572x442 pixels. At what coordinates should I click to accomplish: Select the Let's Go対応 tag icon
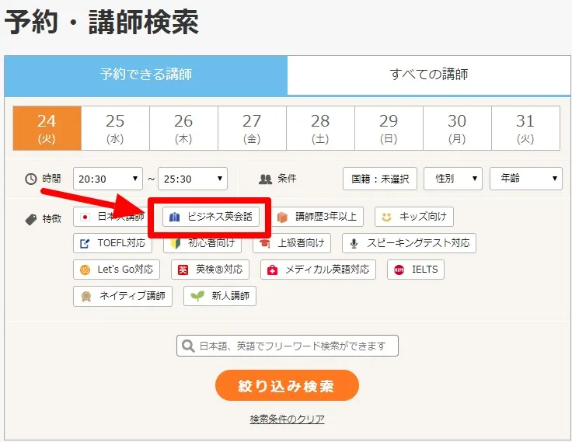pyautogui.click(x=85, y=270)
